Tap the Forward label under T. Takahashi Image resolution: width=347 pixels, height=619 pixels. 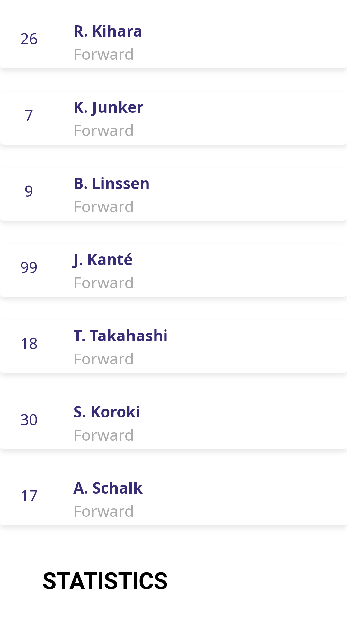[103, 359]
